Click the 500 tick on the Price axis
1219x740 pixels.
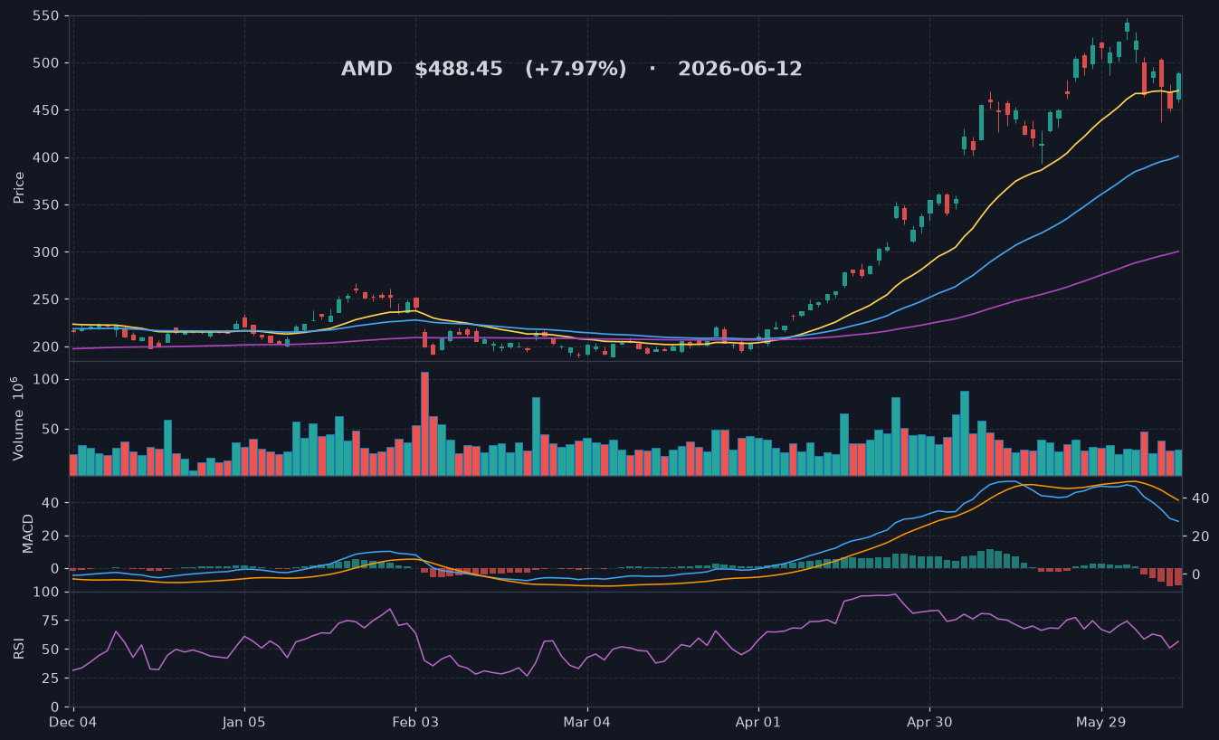tap(46, 63)
